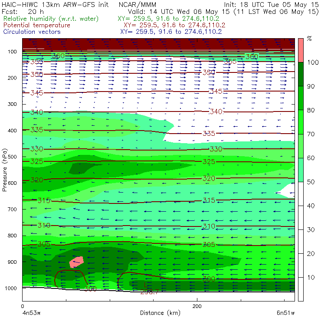Image resolution: width=321 pixels, height=321 pixels.
Task: Click the left-edge "330" contour label
Action: [37, 149]
